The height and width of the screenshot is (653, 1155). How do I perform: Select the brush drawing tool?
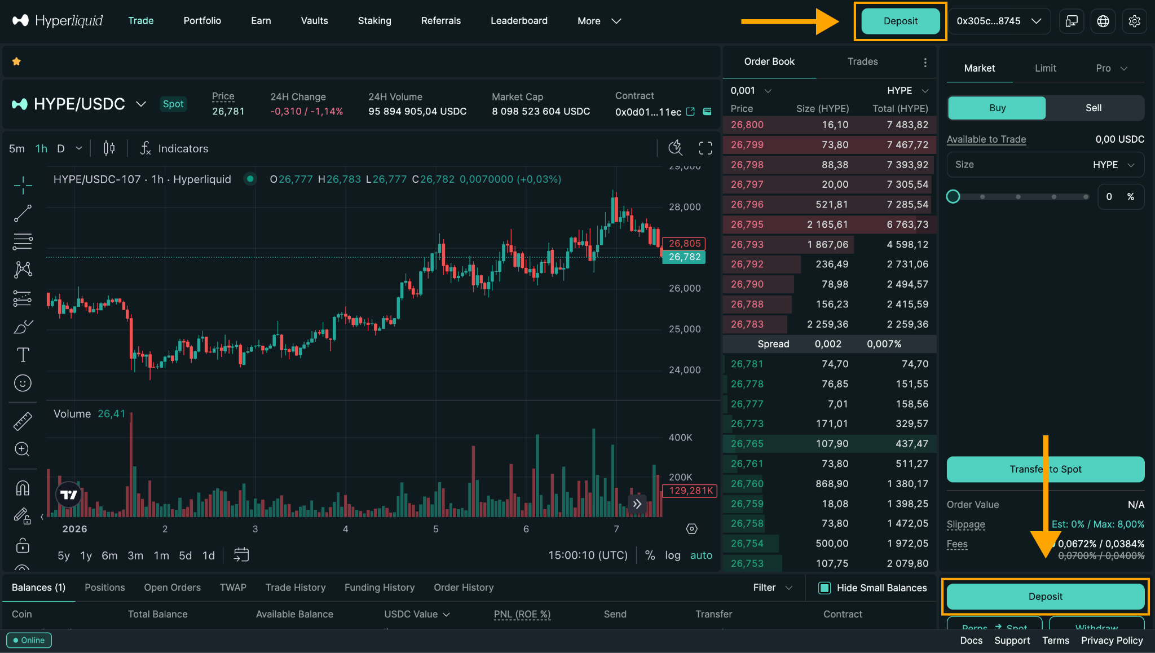(23, 326)
